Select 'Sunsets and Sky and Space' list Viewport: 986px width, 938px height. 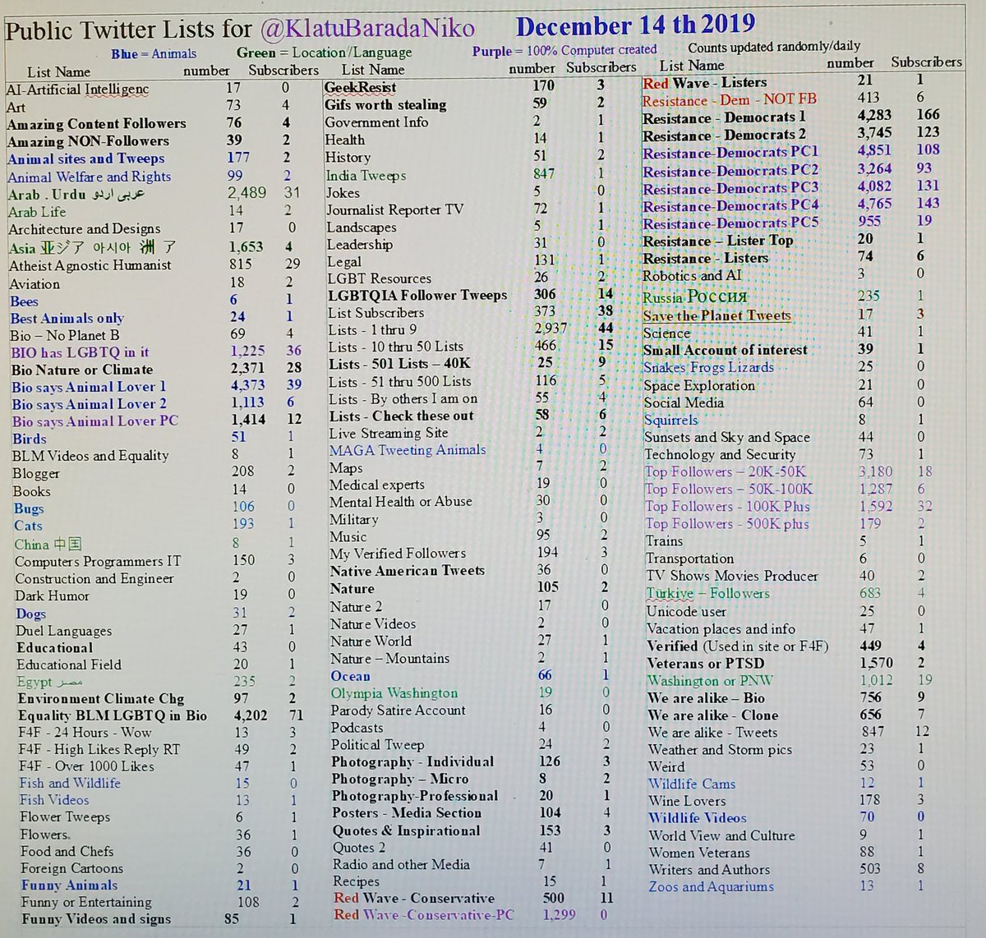[727, 437]
